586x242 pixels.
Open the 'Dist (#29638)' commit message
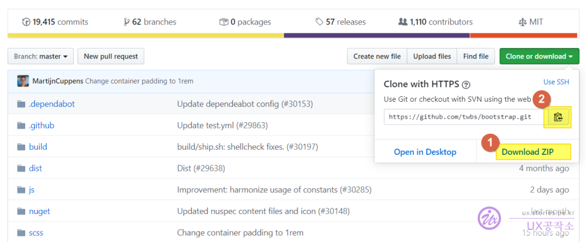pyautogui.click(x=201, y=168)
